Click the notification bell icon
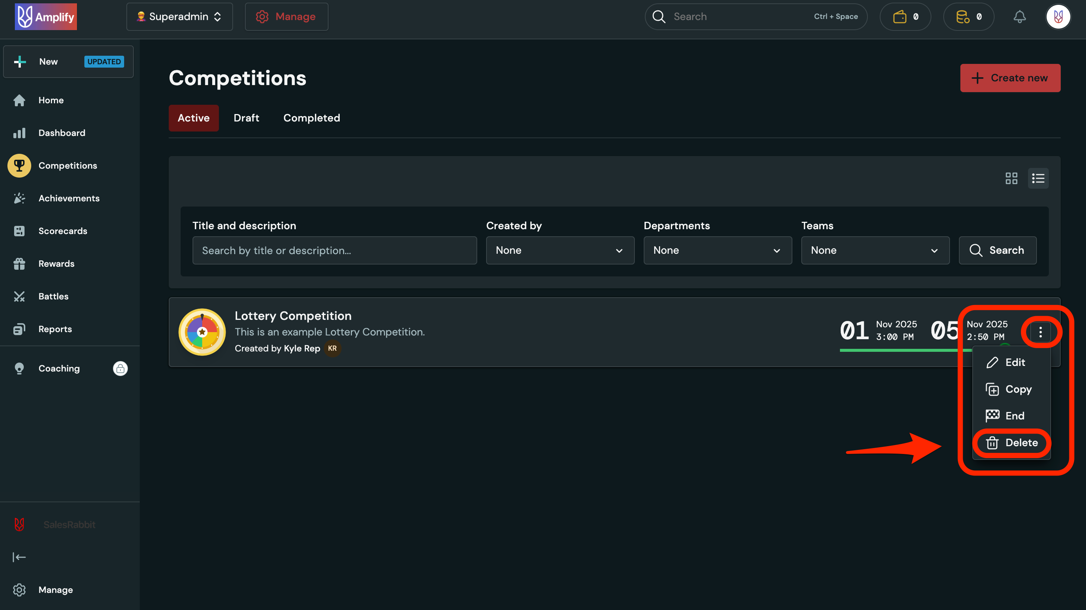1086x610 pixels. coord(1020,16)
